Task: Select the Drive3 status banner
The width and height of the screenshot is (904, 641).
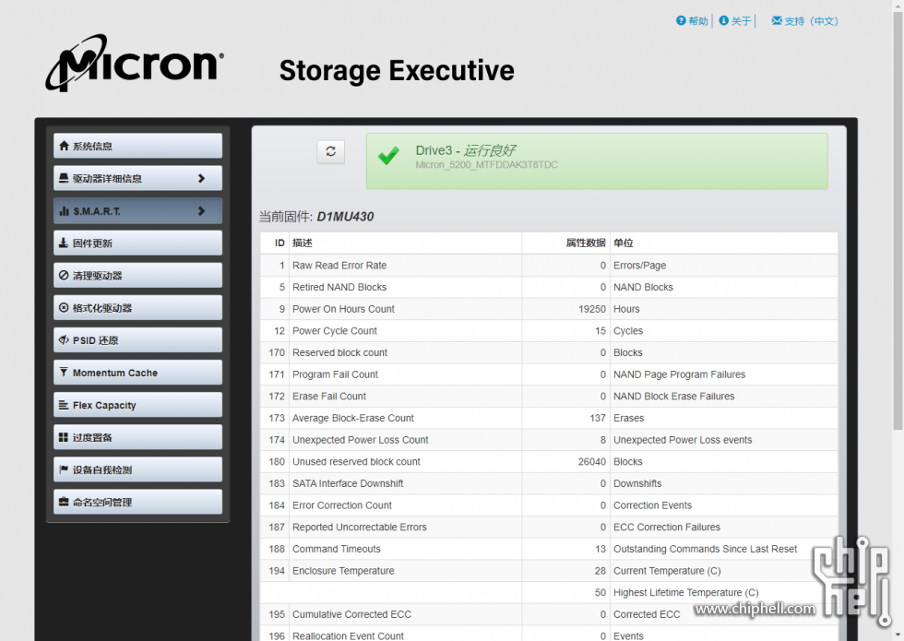Action: (x=597, y=161)
